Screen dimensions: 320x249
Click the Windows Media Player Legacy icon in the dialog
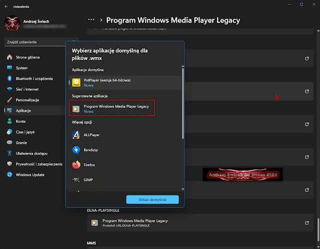pyautogui.click(x=76, y=109)
